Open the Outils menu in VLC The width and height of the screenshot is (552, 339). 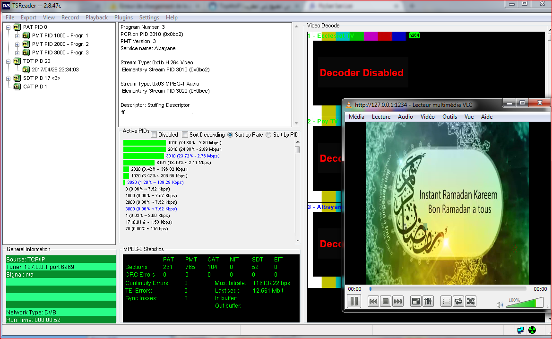click(x=449, y=117)
